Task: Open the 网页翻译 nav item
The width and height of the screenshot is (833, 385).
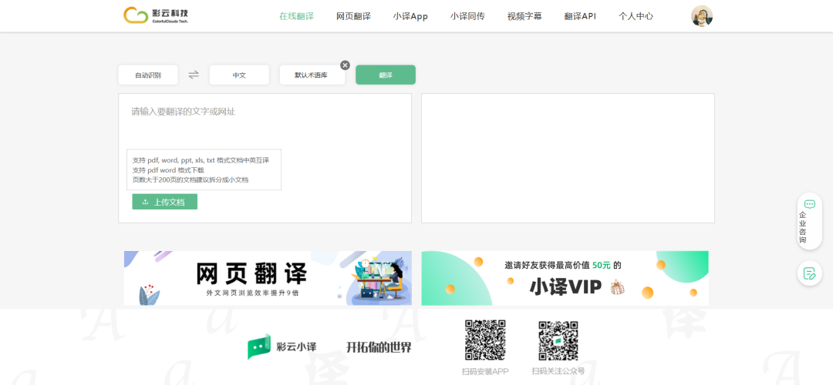Action: (353, 16)
